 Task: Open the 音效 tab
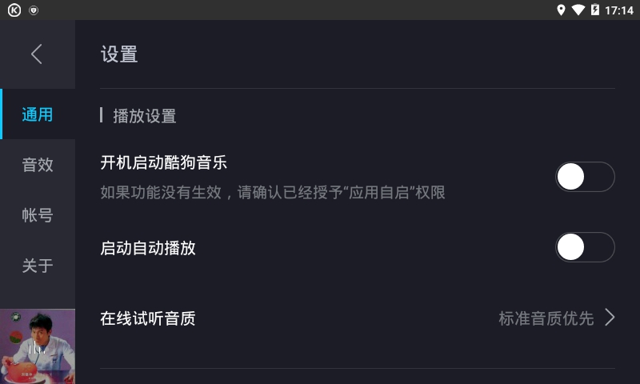tap(38, 165)
